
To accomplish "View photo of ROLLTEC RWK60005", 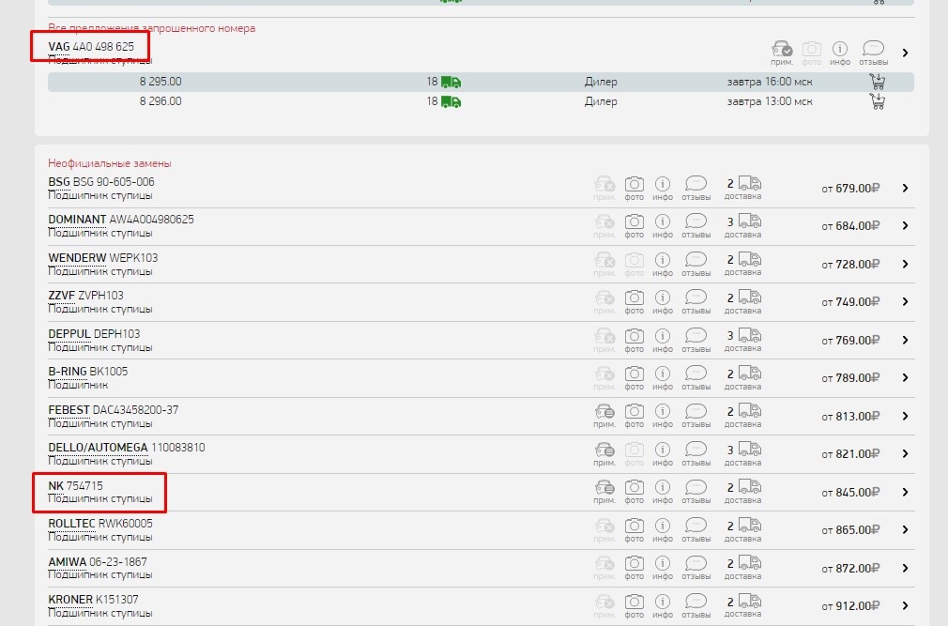I will [x=634, y=530].
